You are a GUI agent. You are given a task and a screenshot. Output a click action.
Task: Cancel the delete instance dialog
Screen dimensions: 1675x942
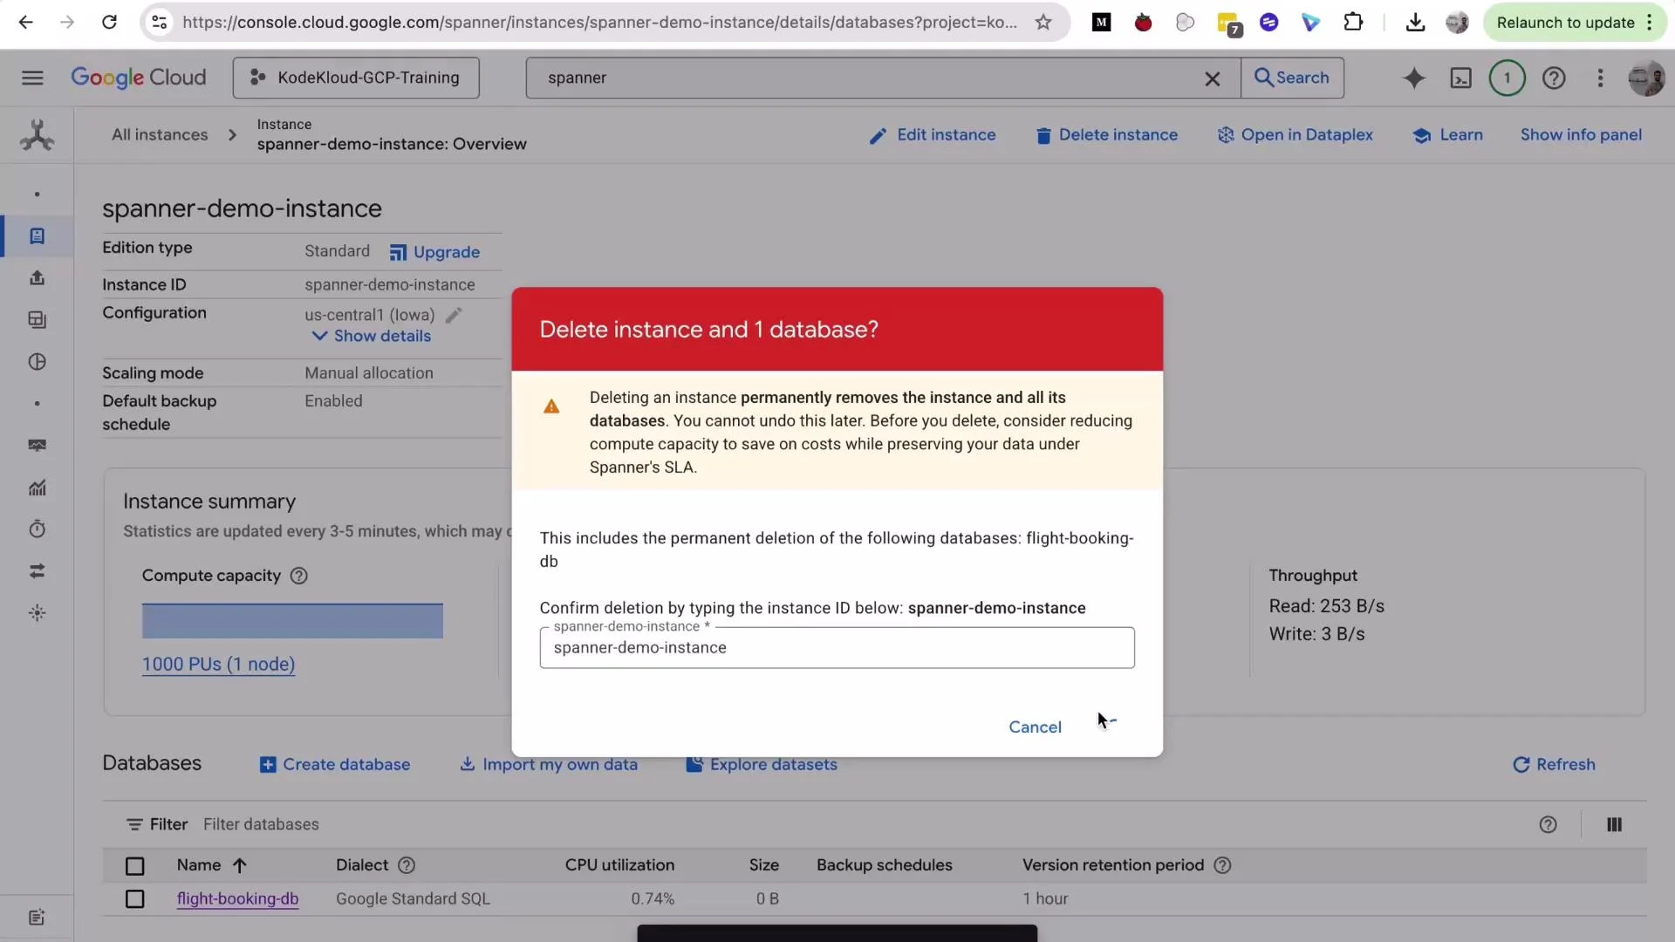(x=1035, y=727)
